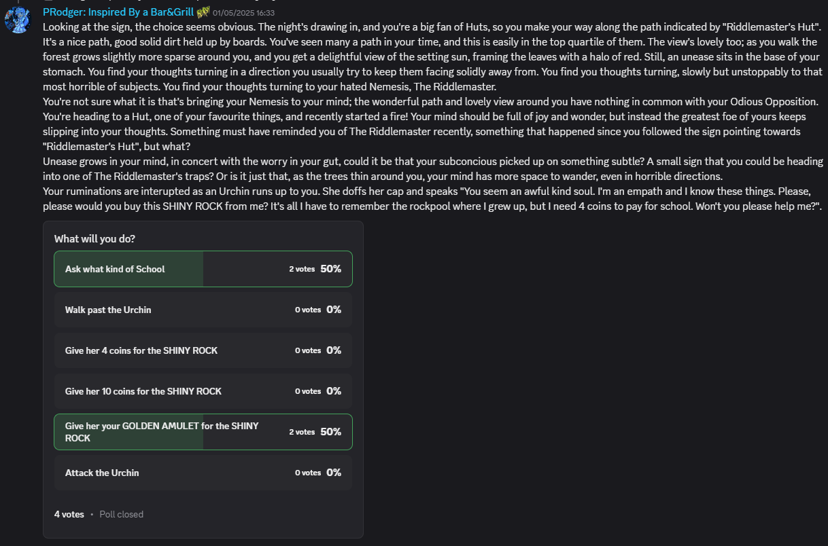Click the story message text paragraph
The width and height of the screenshot is (828, 546).
pos(433,117)
